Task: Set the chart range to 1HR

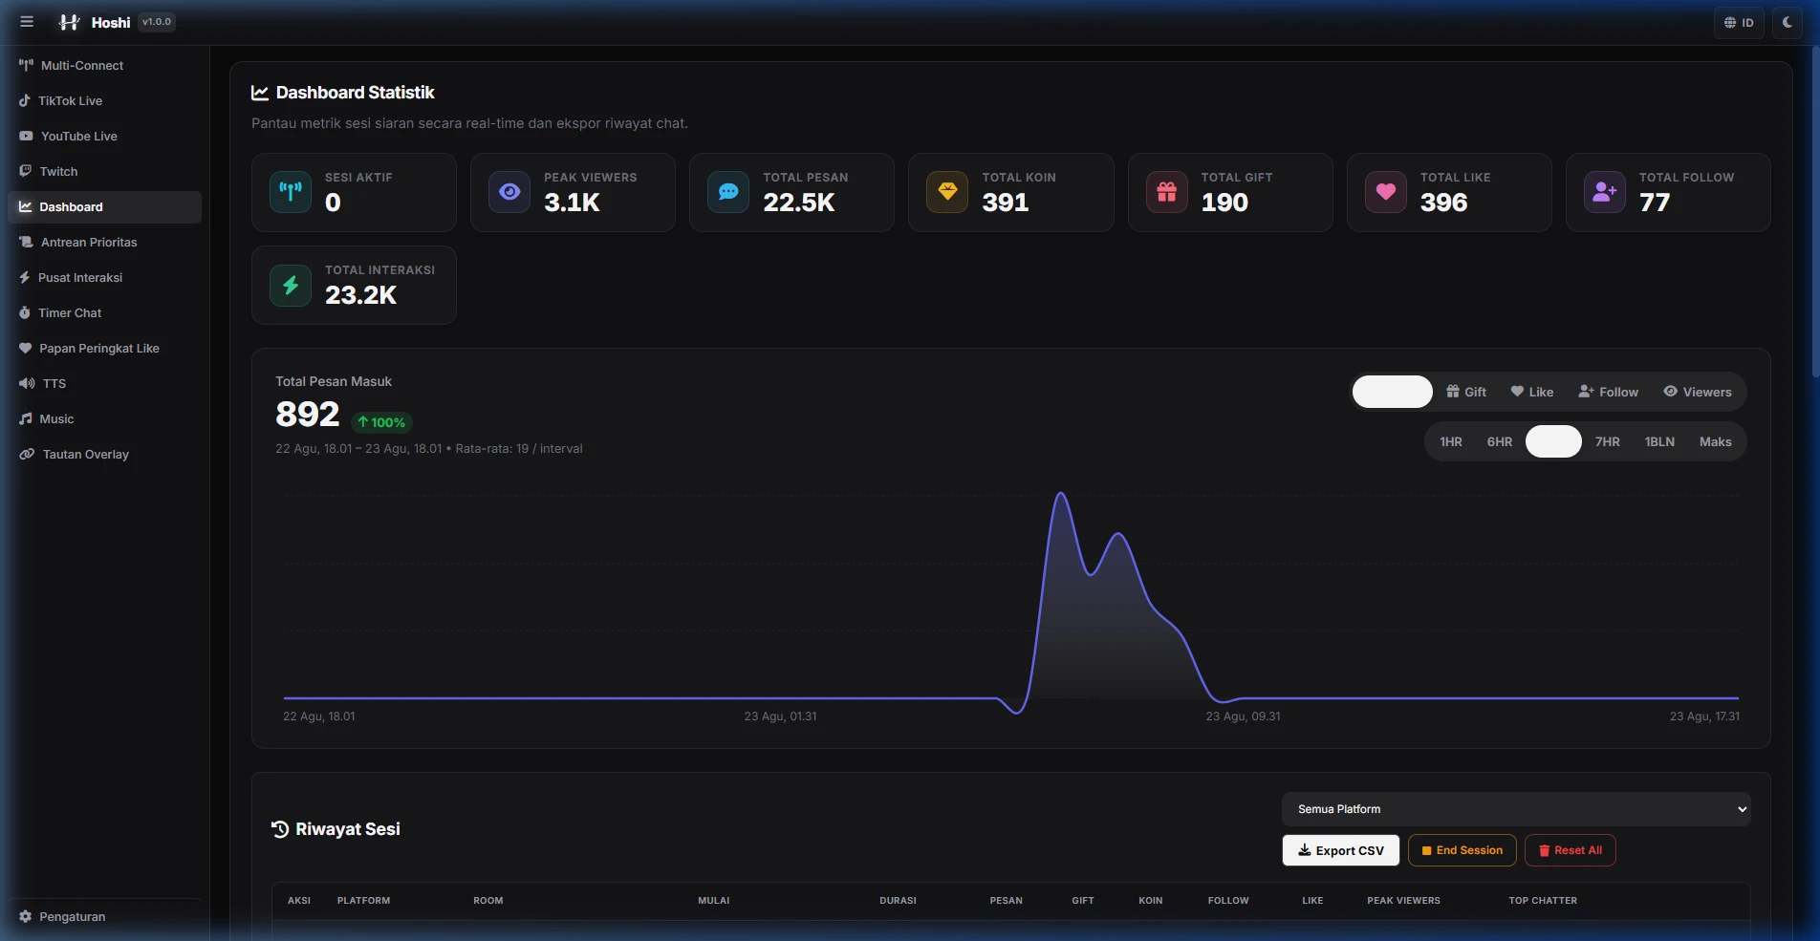Action: [x=1451, y=441]
